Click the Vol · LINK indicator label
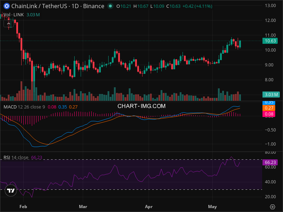Screen dimensions: 283x212 (x=13, y=15)
